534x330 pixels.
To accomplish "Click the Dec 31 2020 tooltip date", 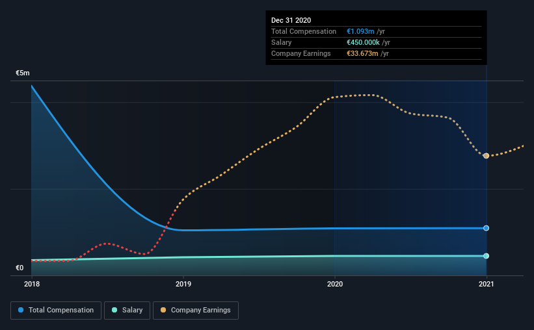I will [x=291, y=20].
